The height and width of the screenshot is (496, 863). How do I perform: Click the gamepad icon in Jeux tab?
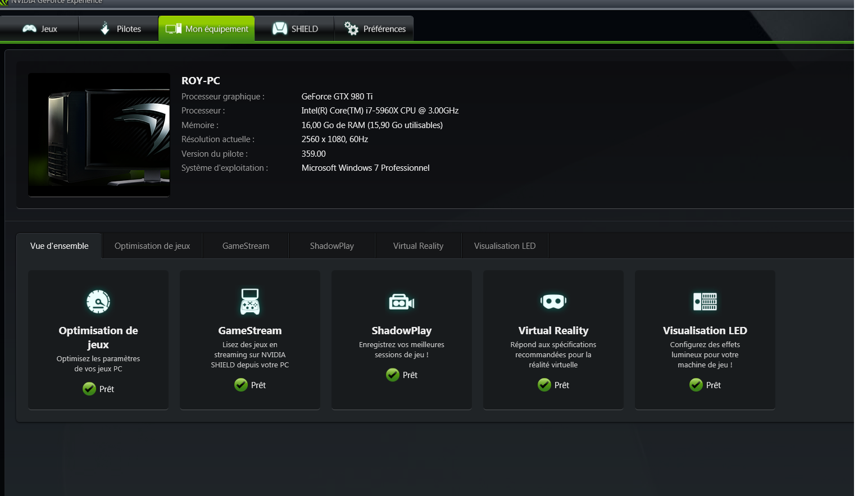pos(29,29)
